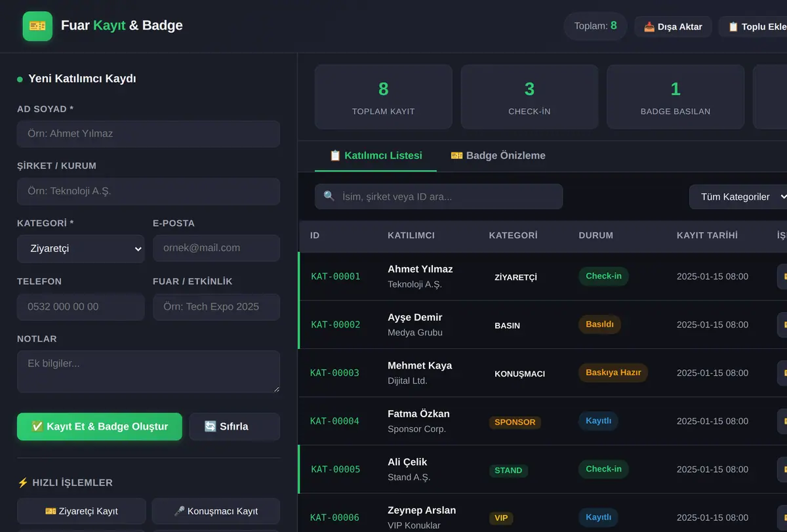Click Kayıt Et & Badge Oluştur button

100,426
